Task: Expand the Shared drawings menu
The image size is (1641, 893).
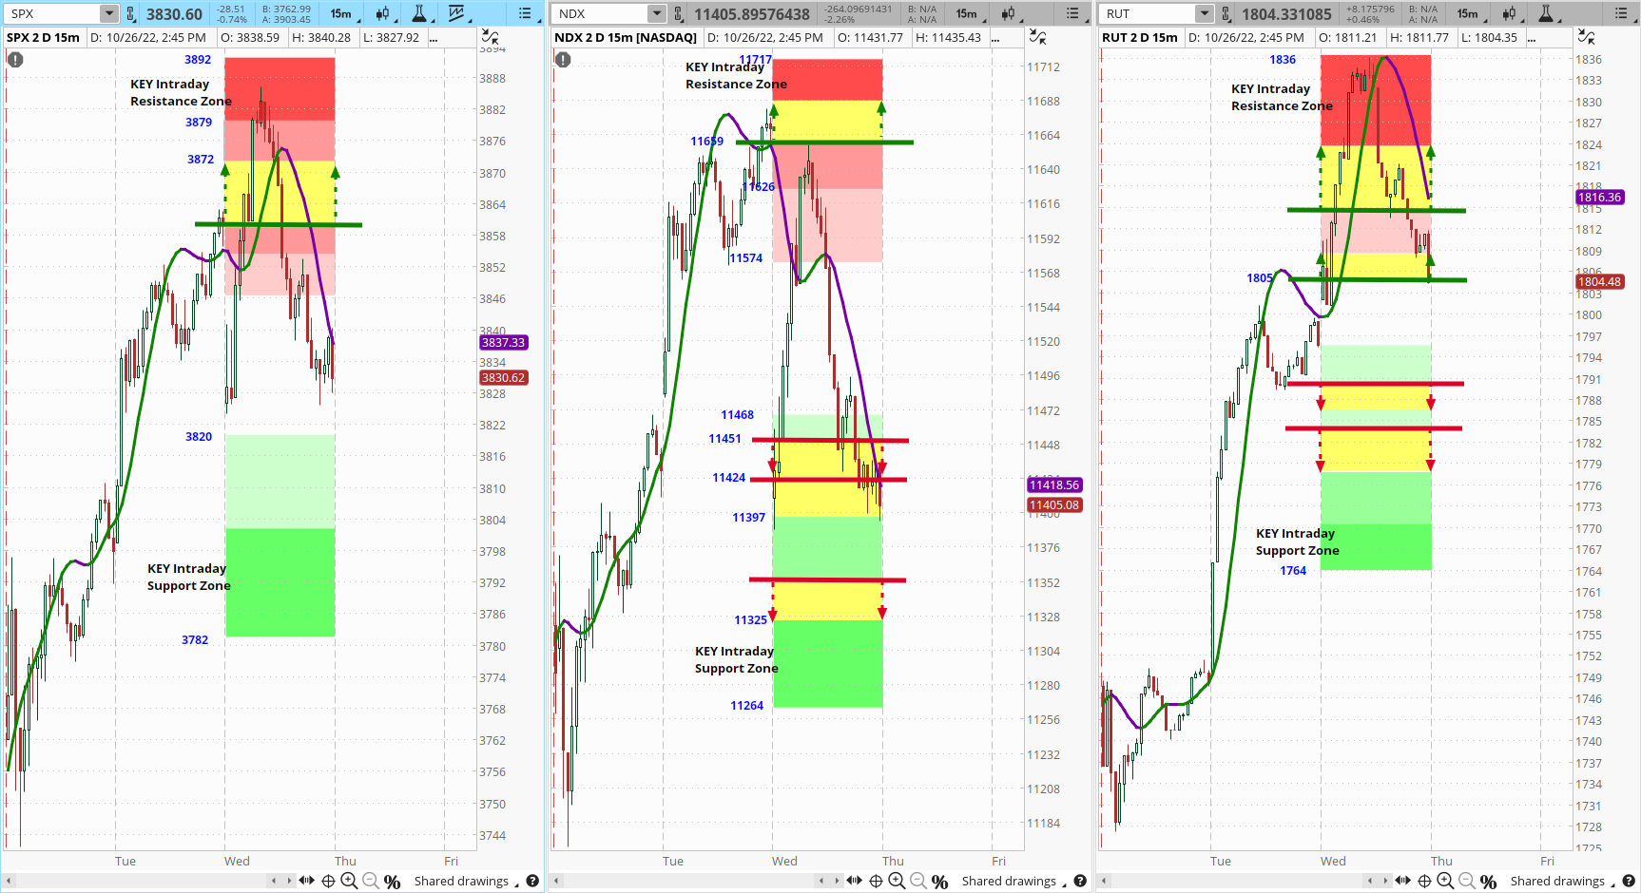Action: [x=463, y=881]
